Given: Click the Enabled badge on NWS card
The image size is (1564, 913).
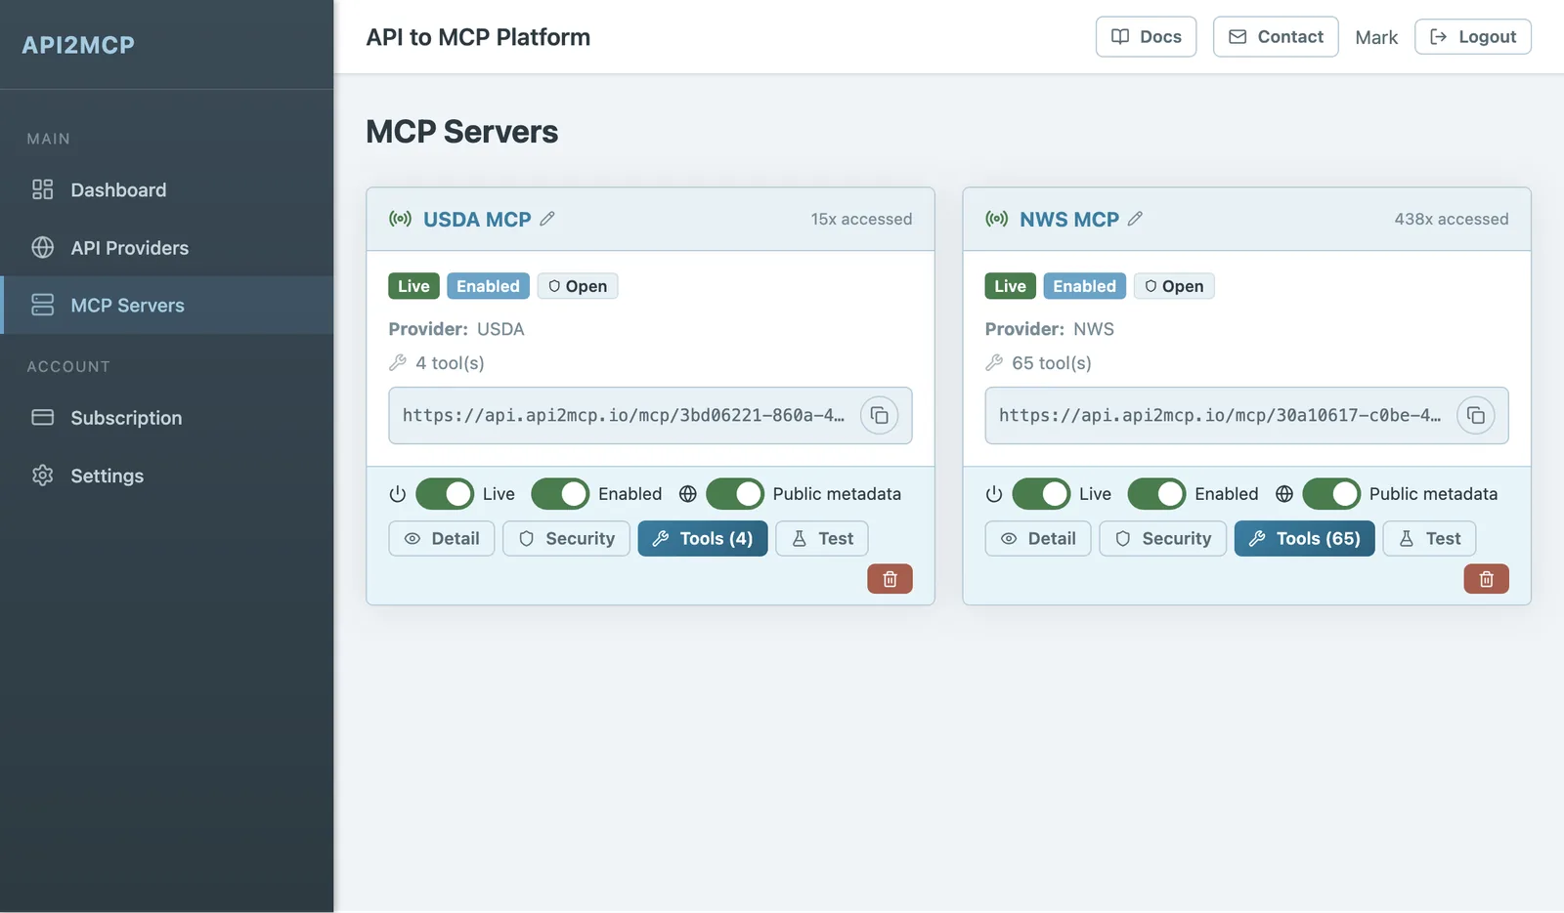Looking at the screenshot, I should (1084, 286).
